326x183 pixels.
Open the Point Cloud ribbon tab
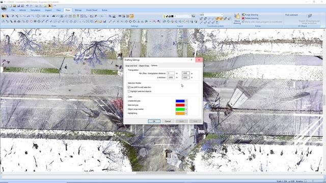[92, 10]
